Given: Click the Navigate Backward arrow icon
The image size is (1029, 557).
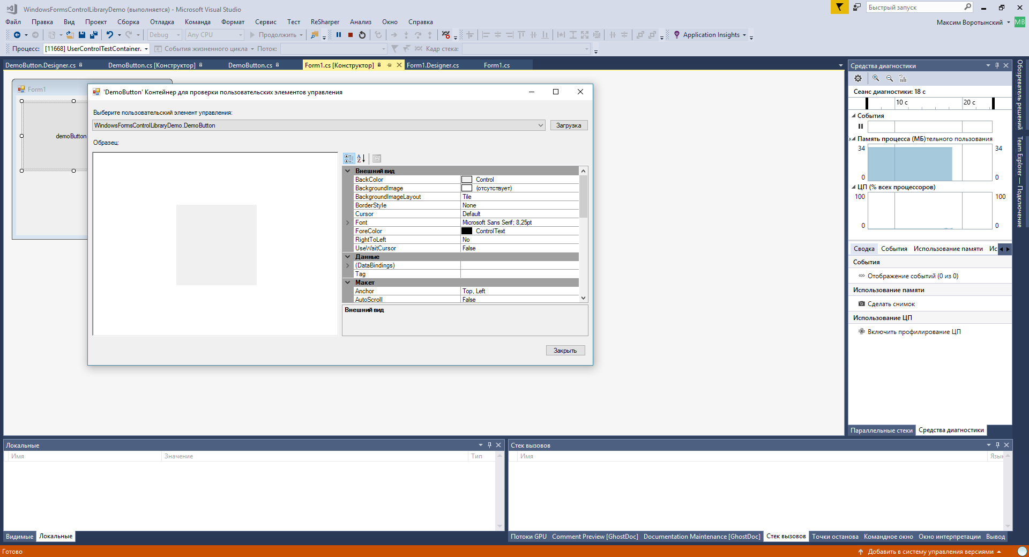Looking at the screenshot, I should [x=17, y=35].
